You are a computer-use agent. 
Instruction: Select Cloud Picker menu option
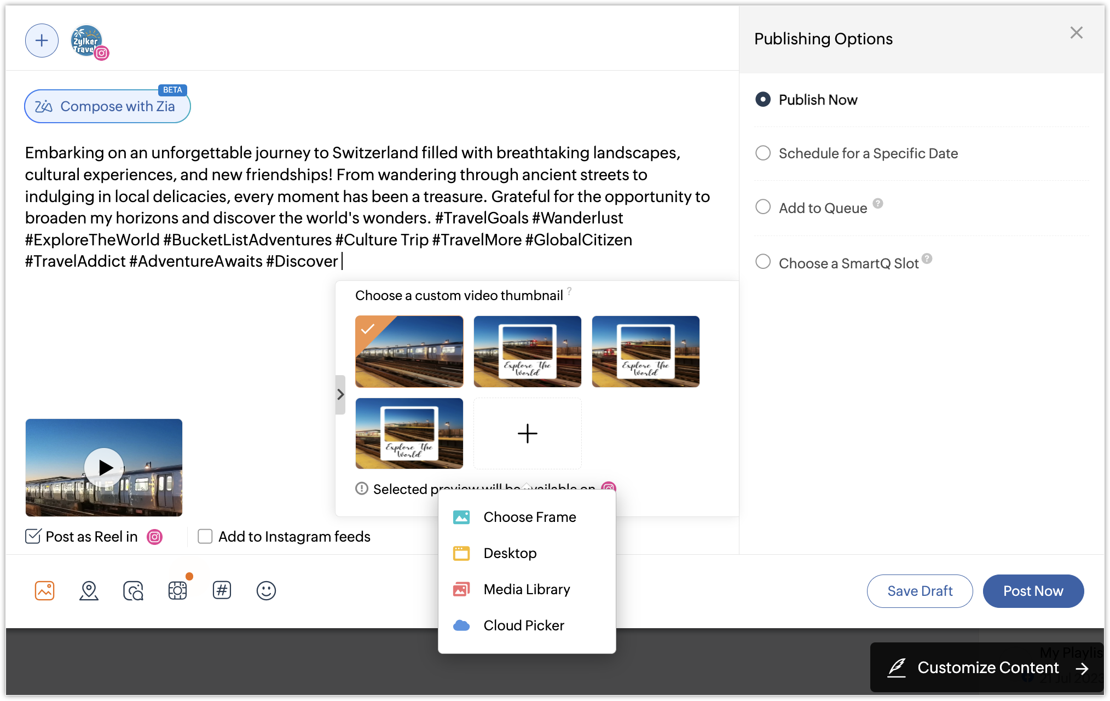tap(523, 625)
